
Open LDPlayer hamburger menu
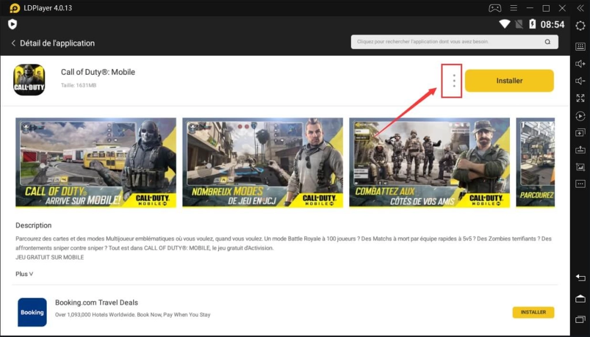[513, 8]
